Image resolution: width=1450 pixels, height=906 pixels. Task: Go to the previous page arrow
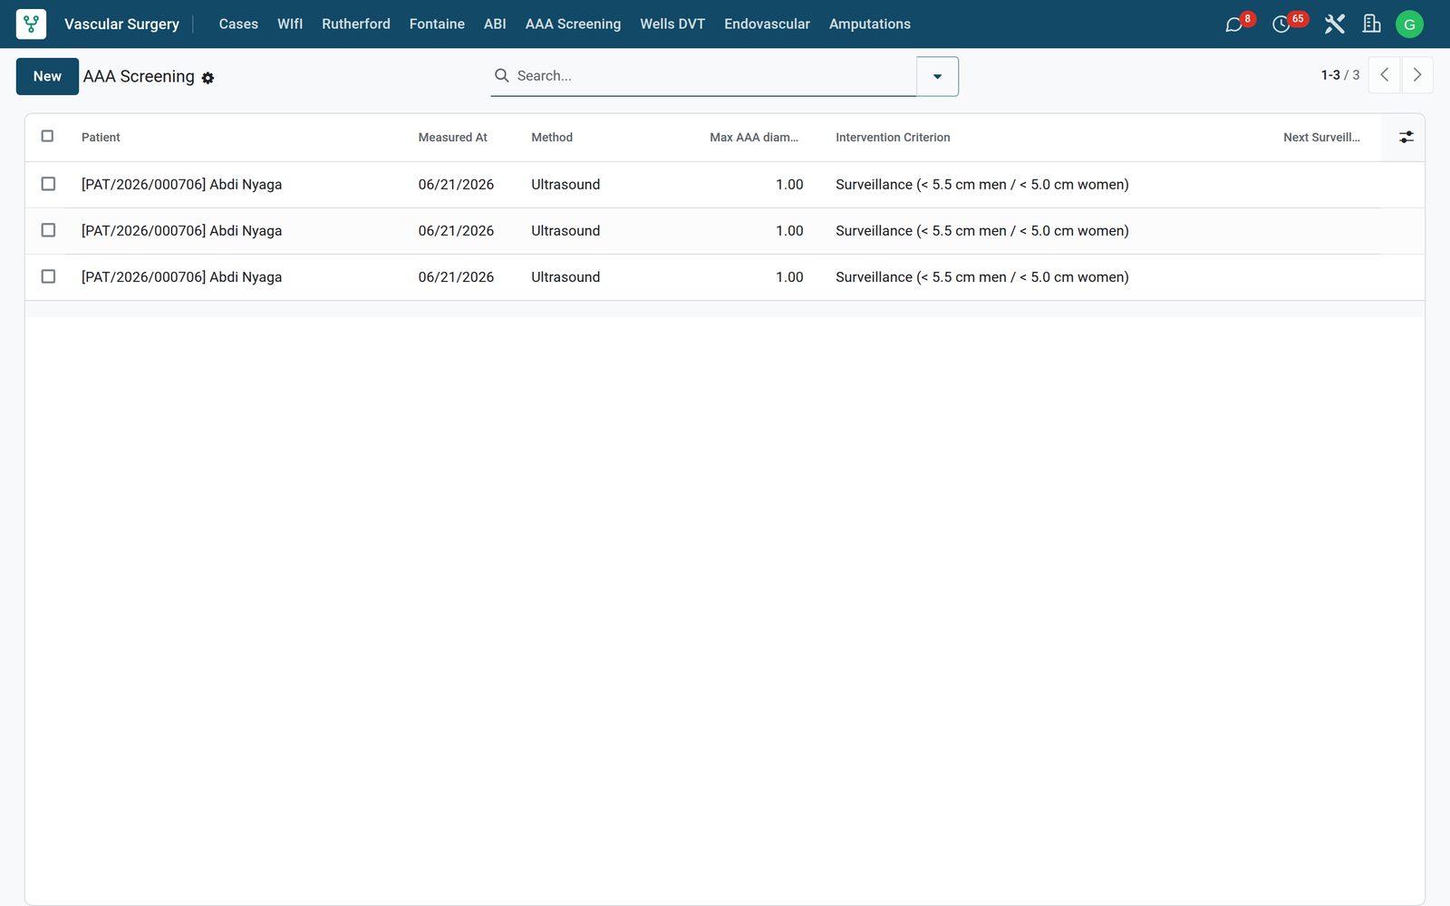click(1384, 75)
